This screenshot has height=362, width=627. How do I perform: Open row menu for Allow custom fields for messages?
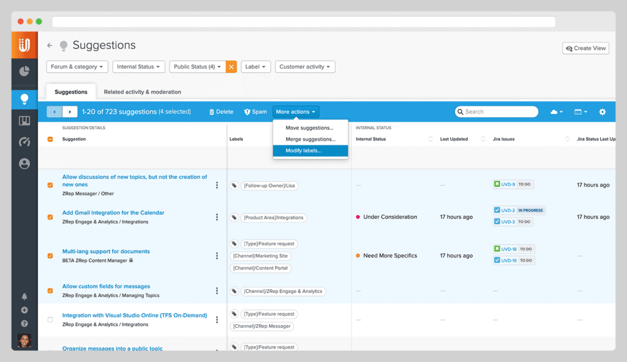[217, 291]
